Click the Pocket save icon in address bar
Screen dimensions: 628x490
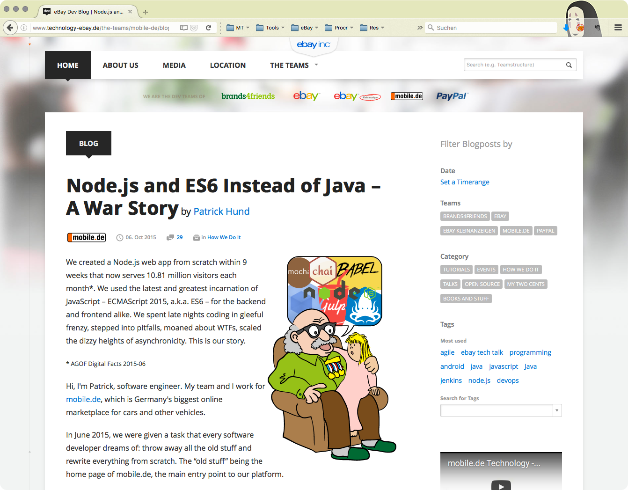[x=194, y=28]
